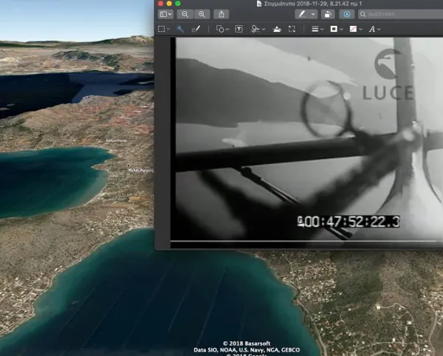Expand highlight color options arrow
Viewport: 443px width, 356px height.
coord(313,14)
